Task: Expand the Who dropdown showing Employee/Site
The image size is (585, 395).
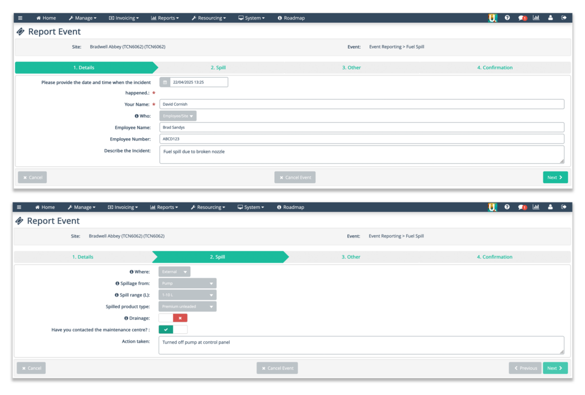Action: click(x=178, y=116)
